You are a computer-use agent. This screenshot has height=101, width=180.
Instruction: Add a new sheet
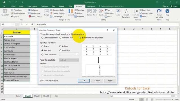(56, 96)
